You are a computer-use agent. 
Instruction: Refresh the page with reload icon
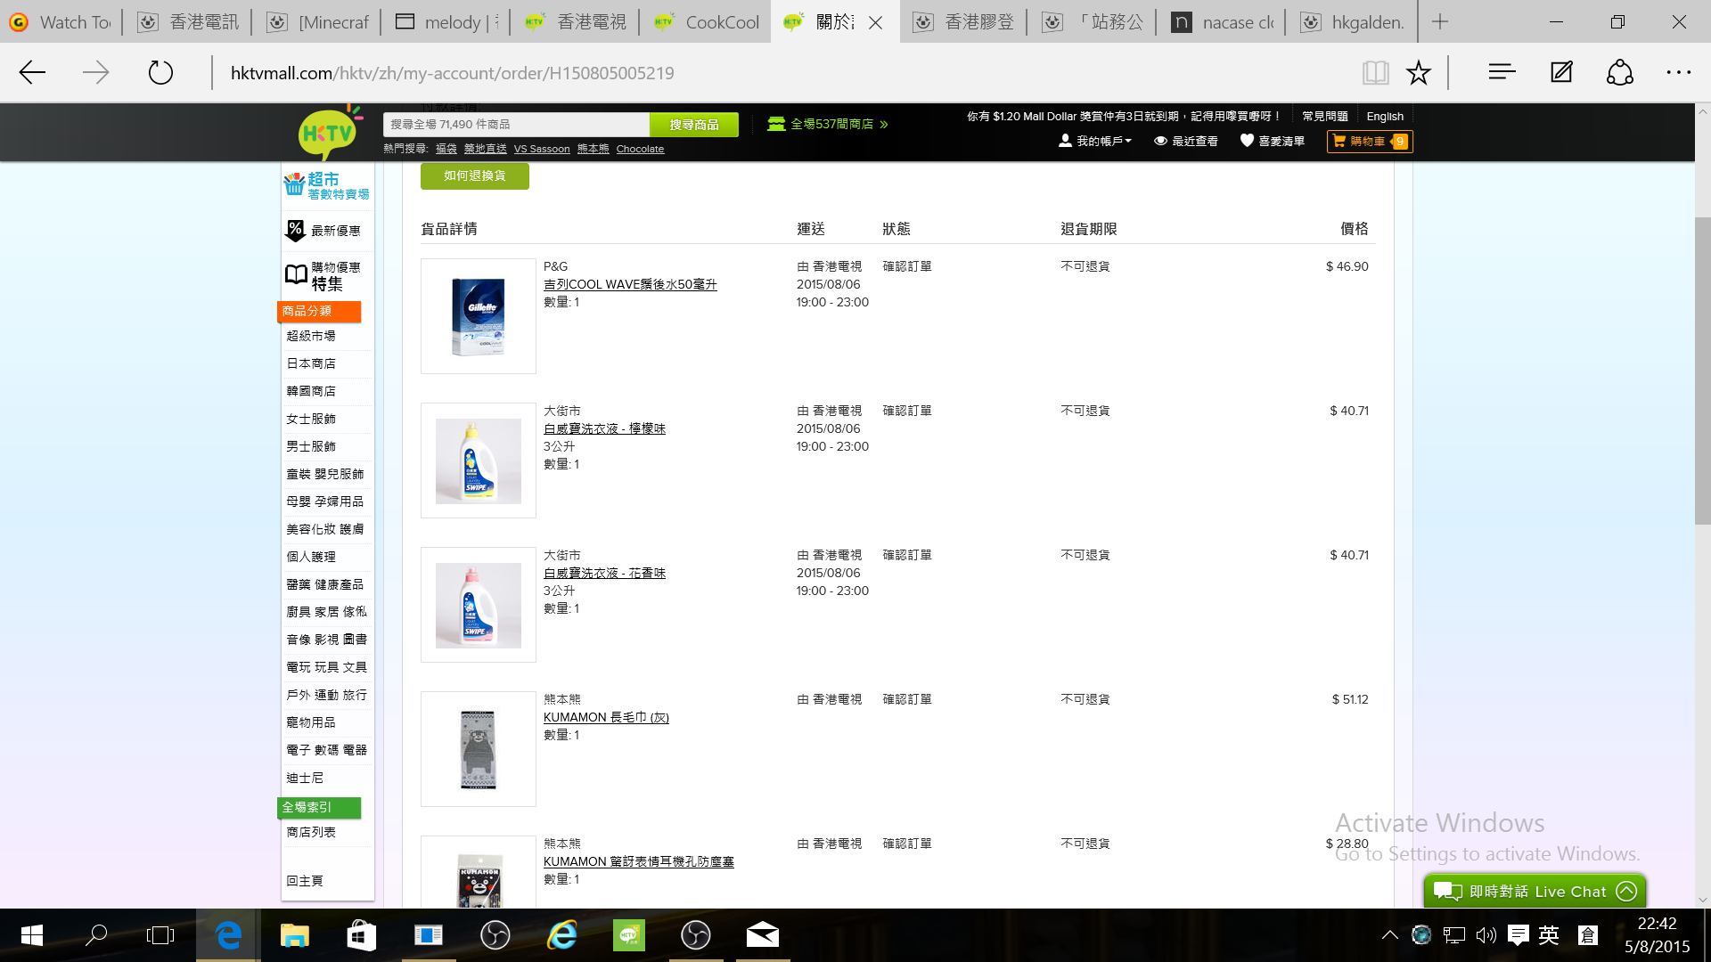coord(160,73)
